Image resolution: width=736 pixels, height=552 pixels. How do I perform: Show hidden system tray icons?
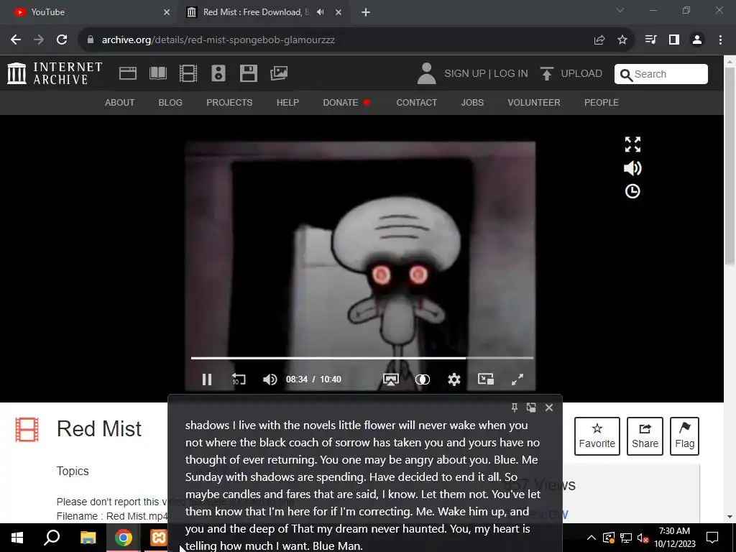592,538
